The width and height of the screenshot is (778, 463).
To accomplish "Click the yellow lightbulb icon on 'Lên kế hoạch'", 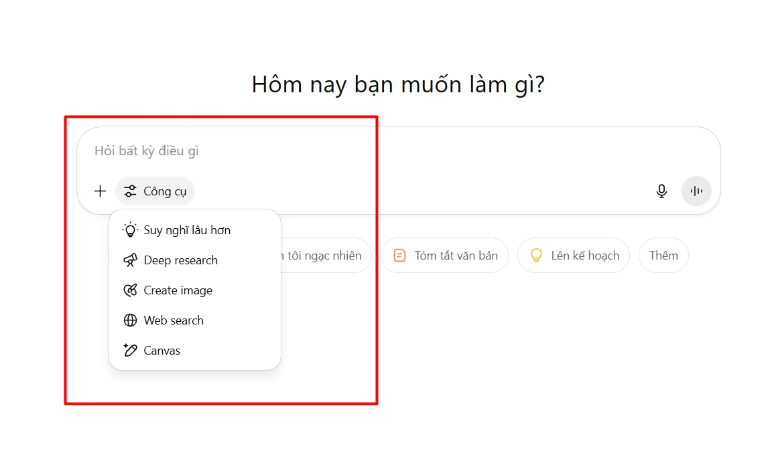I will (536, 256).
